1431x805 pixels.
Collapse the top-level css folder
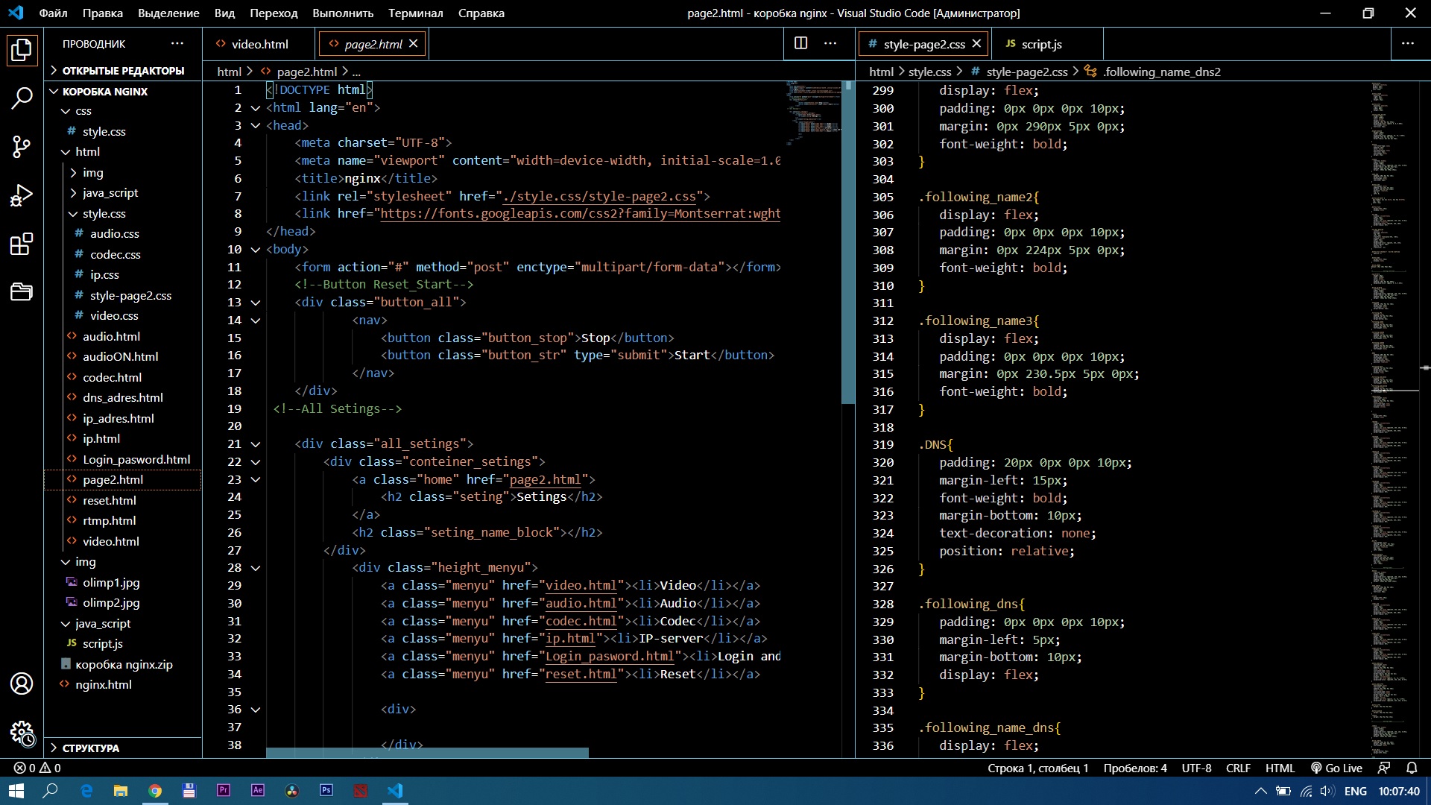pyautogui.click(x=123, y=110)
